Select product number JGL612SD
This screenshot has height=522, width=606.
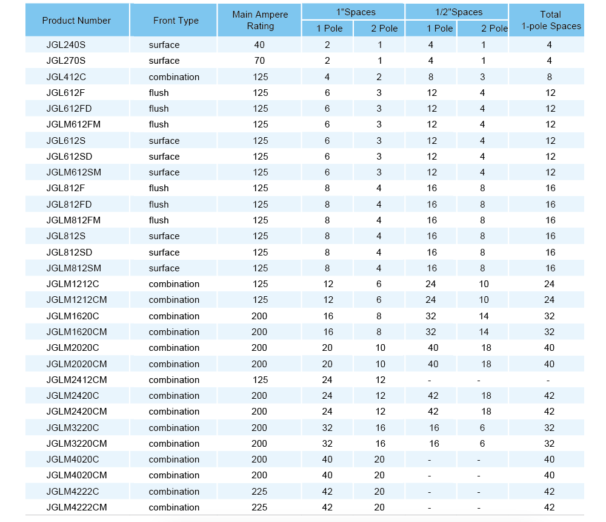[69, 157]
